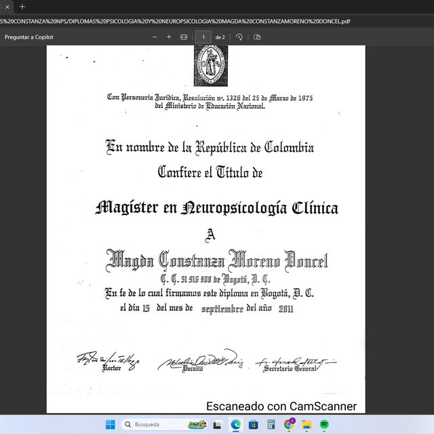Click the word 'septiembre' in the date line
Image resolution: width=434 pixels, height=434 pixels.
pos(222,309)
